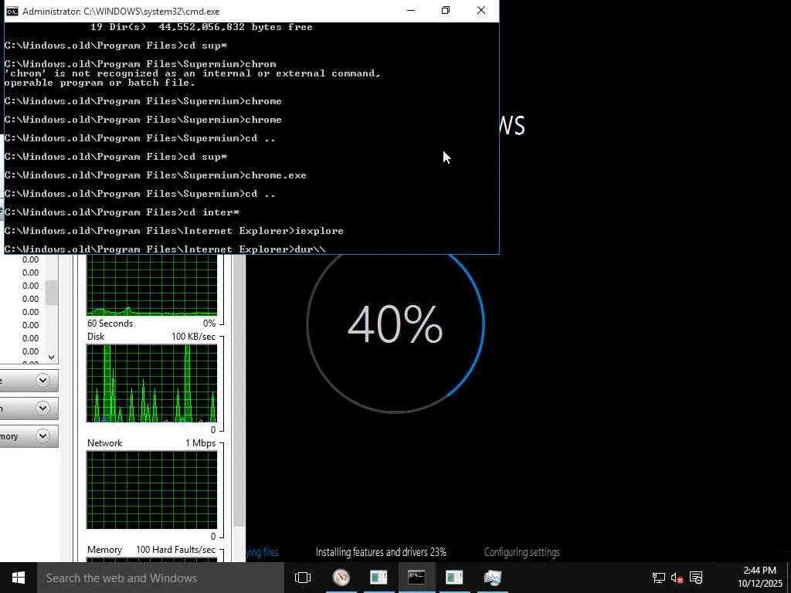Click the cmd.exe title bar system icon
The image size is (791, 593).
12,11
